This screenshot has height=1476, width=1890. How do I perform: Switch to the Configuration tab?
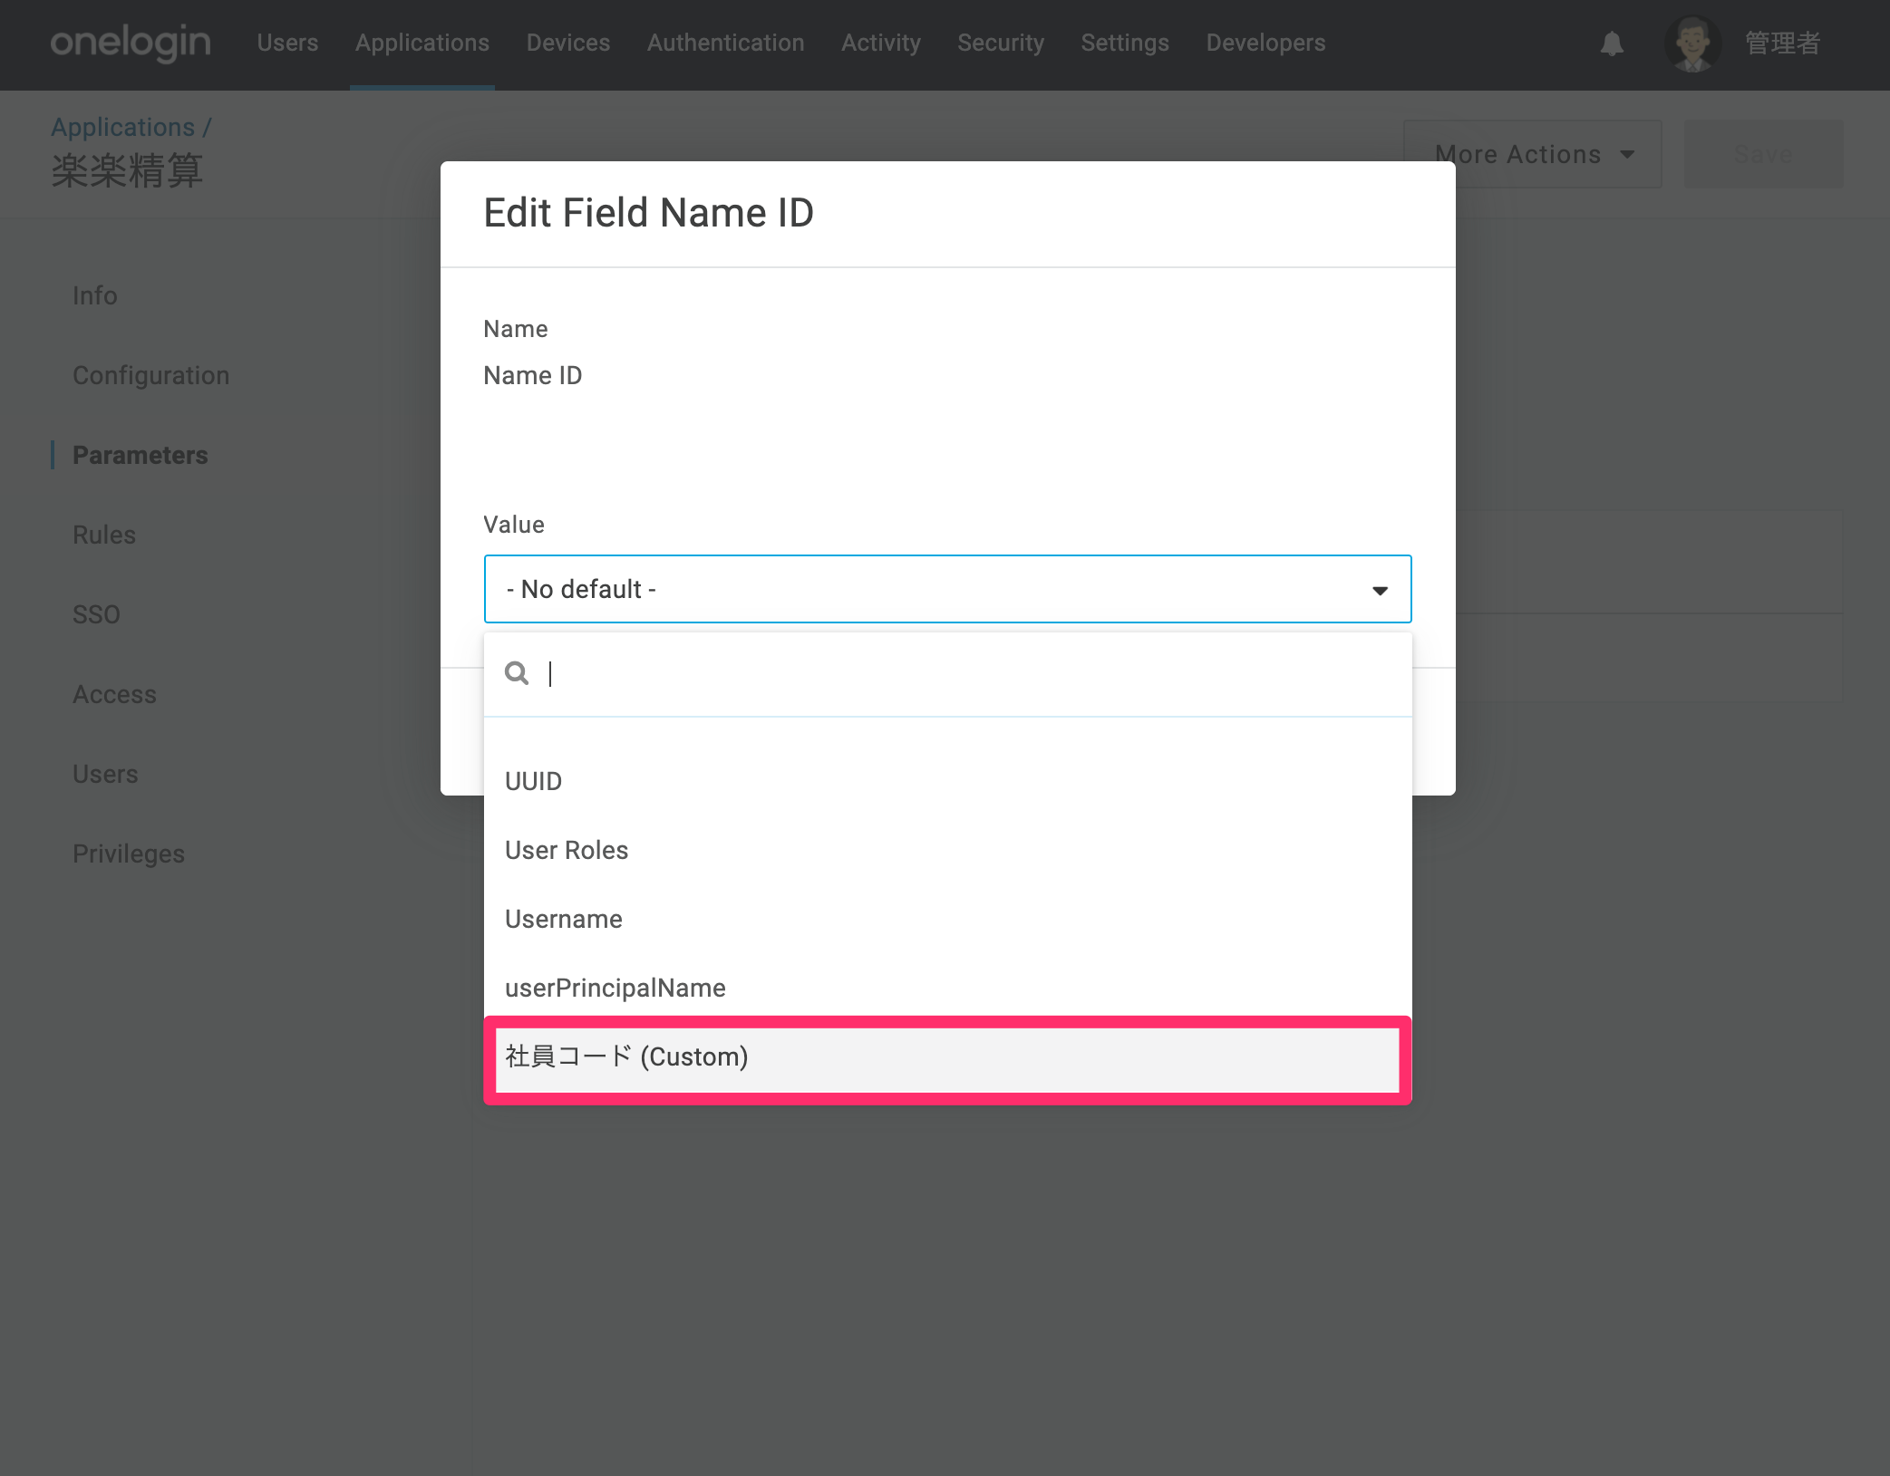pyautogui.click(x=151, y=375)
